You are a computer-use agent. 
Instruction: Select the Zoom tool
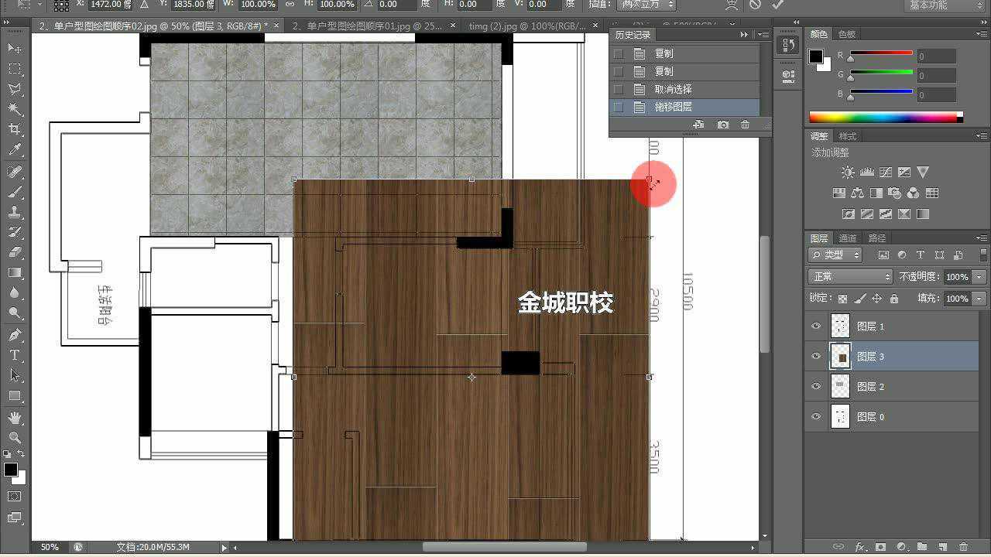(15, 437)
